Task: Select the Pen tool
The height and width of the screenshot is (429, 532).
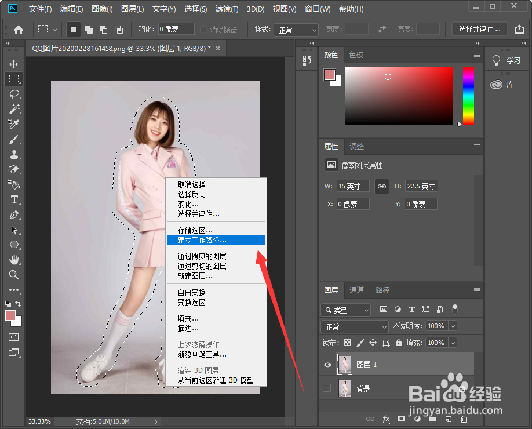Action: click(14, 214)
